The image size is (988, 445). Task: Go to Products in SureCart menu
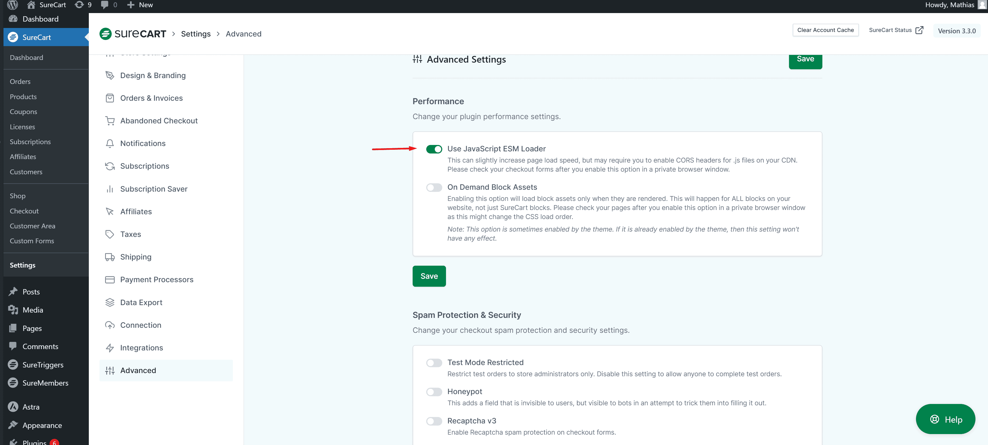(x=23, y=96)
